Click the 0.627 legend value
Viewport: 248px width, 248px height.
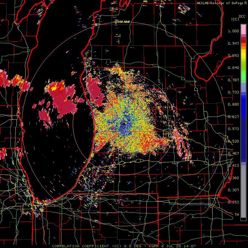tap(233, 117)
